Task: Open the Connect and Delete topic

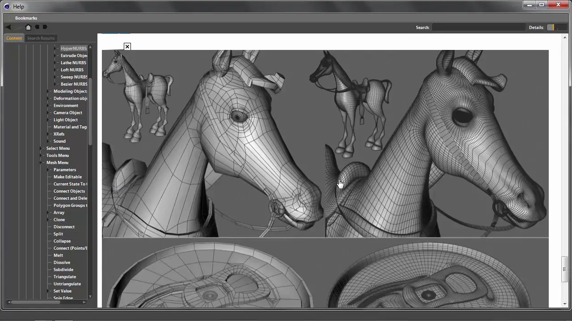Action: [70, 198]
